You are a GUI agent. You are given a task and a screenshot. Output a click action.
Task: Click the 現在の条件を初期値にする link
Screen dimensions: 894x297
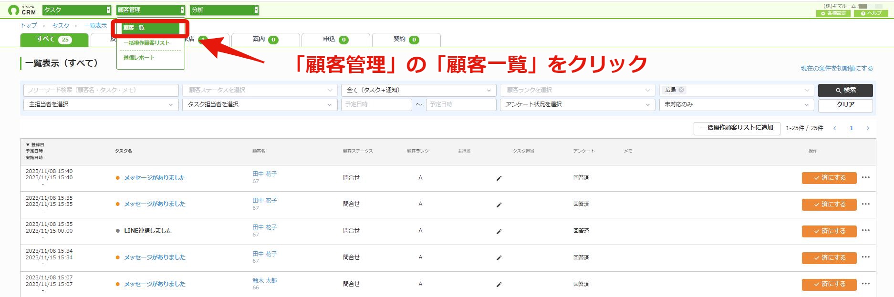[837, 69]
